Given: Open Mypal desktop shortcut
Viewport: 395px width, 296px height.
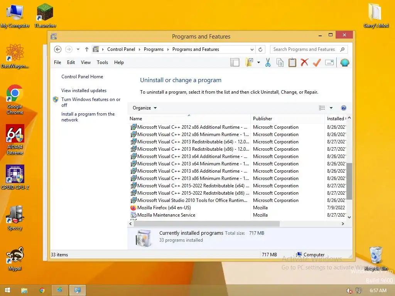Looking at the screenshot, I should click(x=15, y=258).
